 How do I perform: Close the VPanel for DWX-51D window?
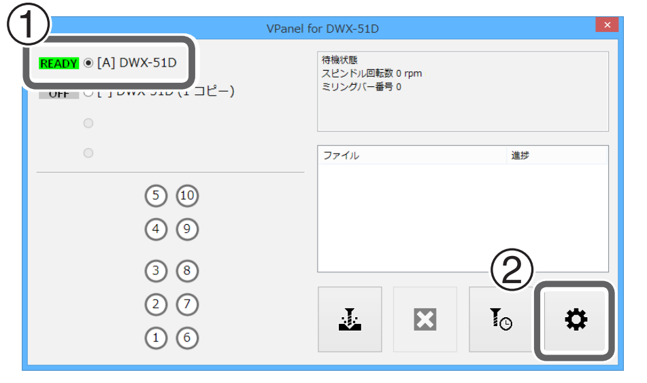pos(607,24)
